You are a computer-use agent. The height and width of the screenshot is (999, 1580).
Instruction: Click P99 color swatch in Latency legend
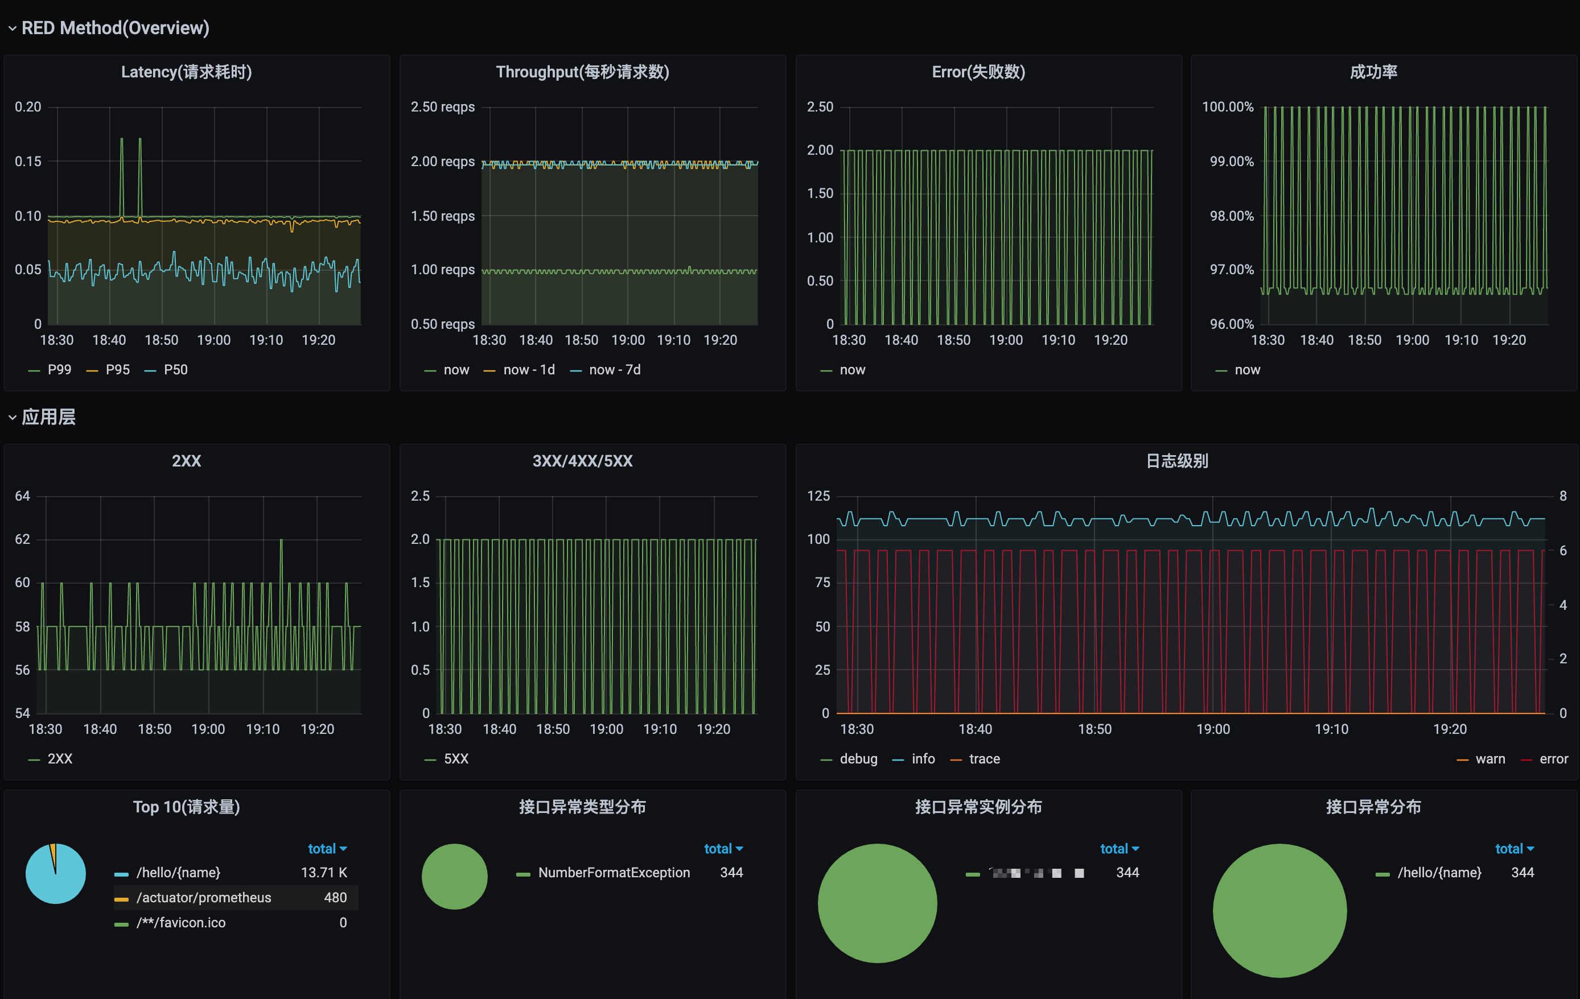tap(34, 371)
